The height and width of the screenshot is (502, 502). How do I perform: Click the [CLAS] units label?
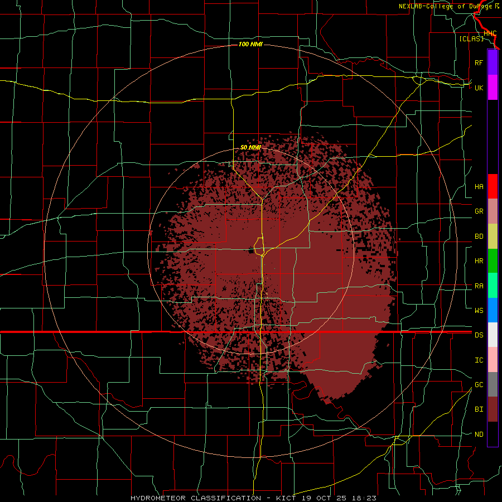click(x=471, y=38)
